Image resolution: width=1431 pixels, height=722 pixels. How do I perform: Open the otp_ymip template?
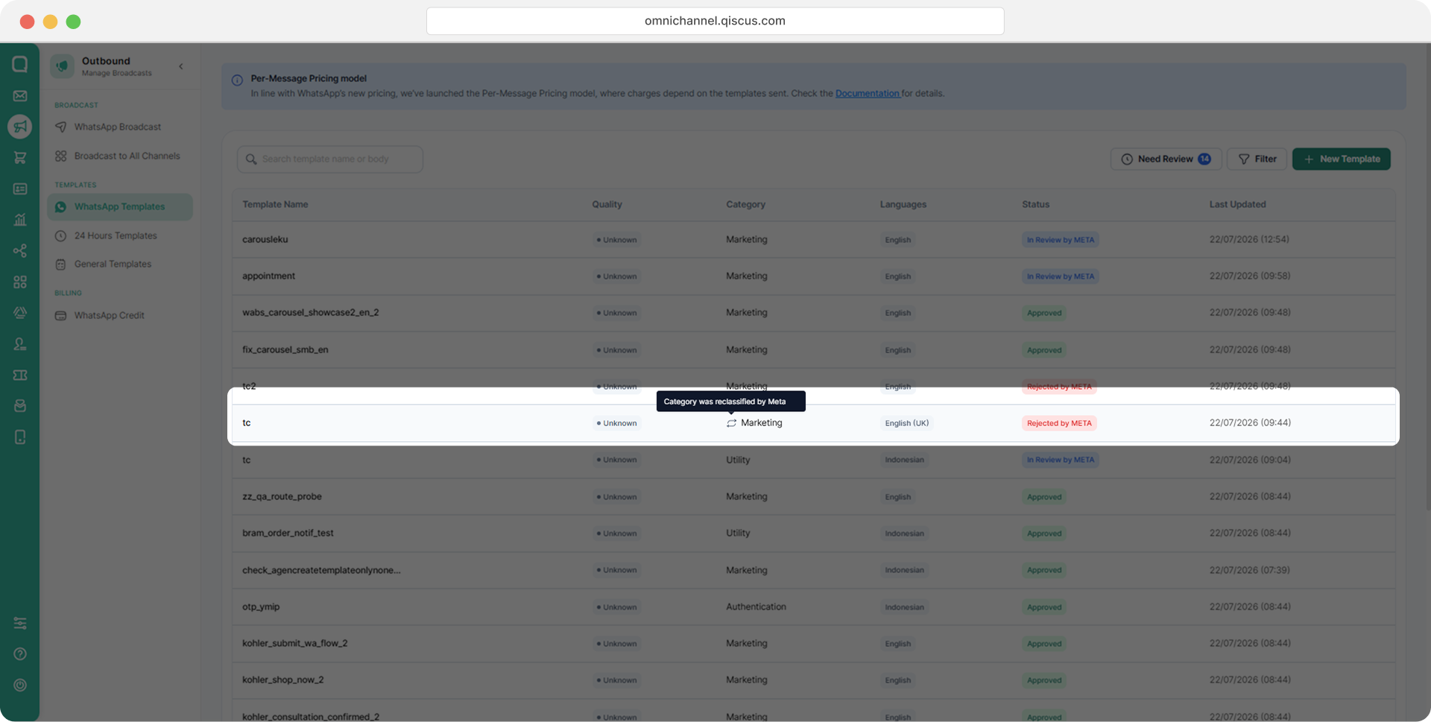click(x=813, y=607)
